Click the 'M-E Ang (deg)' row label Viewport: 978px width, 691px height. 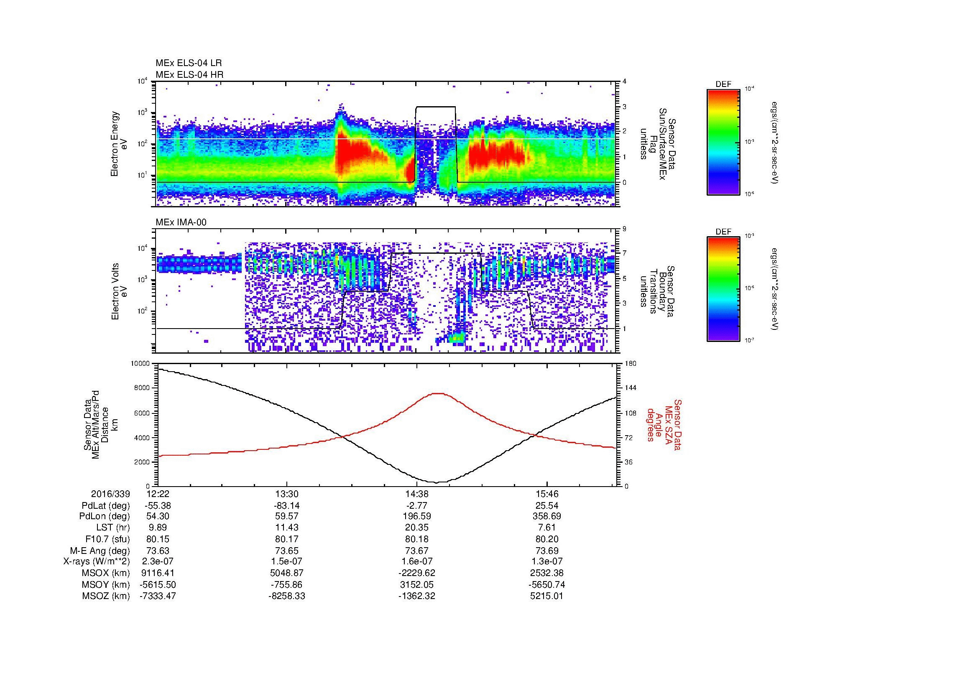[100, 551]
